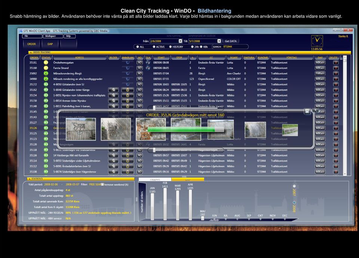The width and height of the screenshot is (359, 258).
Task: Click MIKwin button for order 35112
Action: [320, 166]
